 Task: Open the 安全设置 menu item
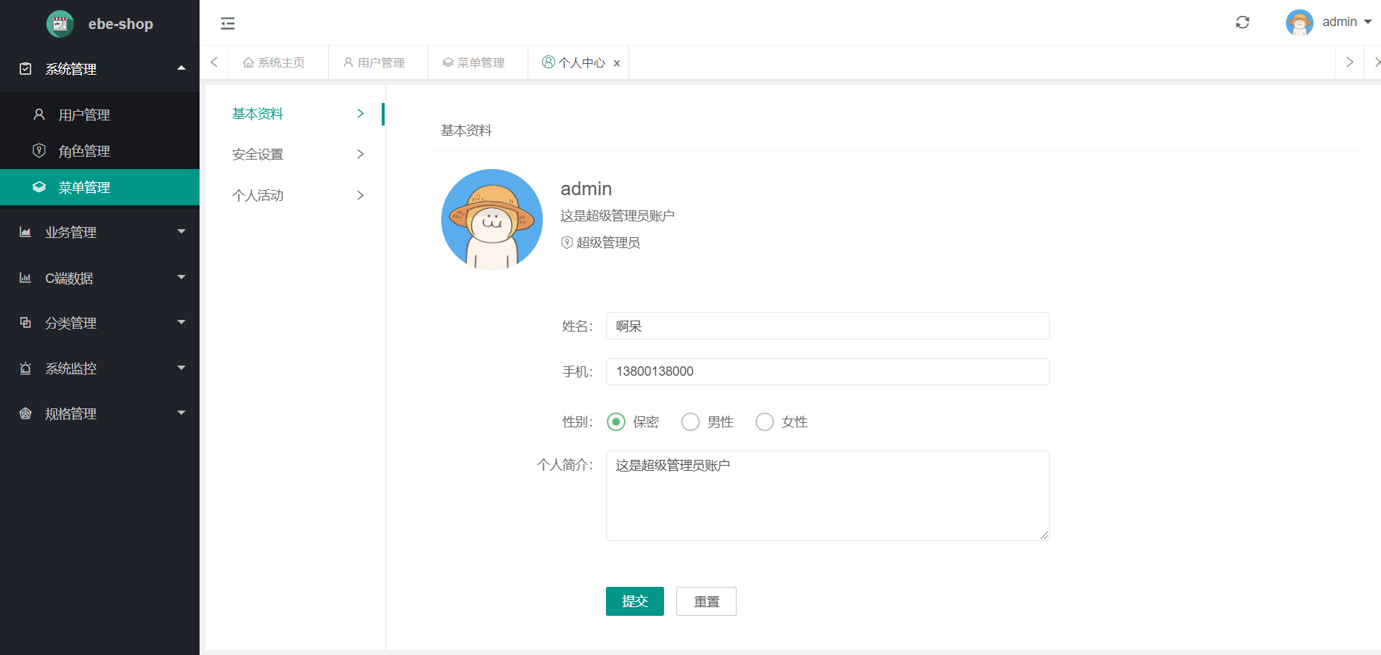pyautogui.click(x=258, y=154)
